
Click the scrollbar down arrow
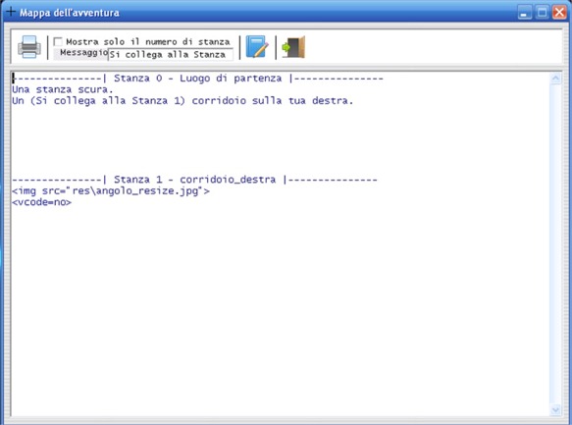tap(555, 410)
